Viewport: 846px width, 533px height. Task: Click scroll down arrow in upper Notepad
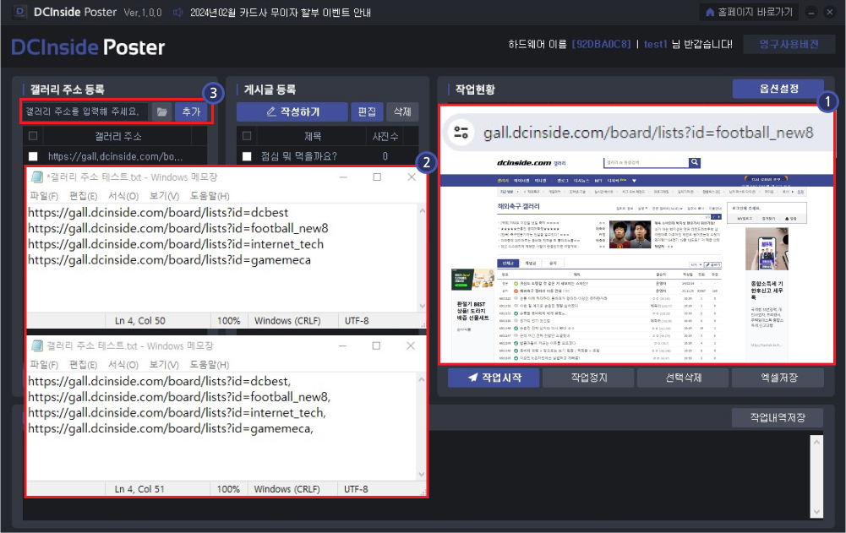coord(422,306)
